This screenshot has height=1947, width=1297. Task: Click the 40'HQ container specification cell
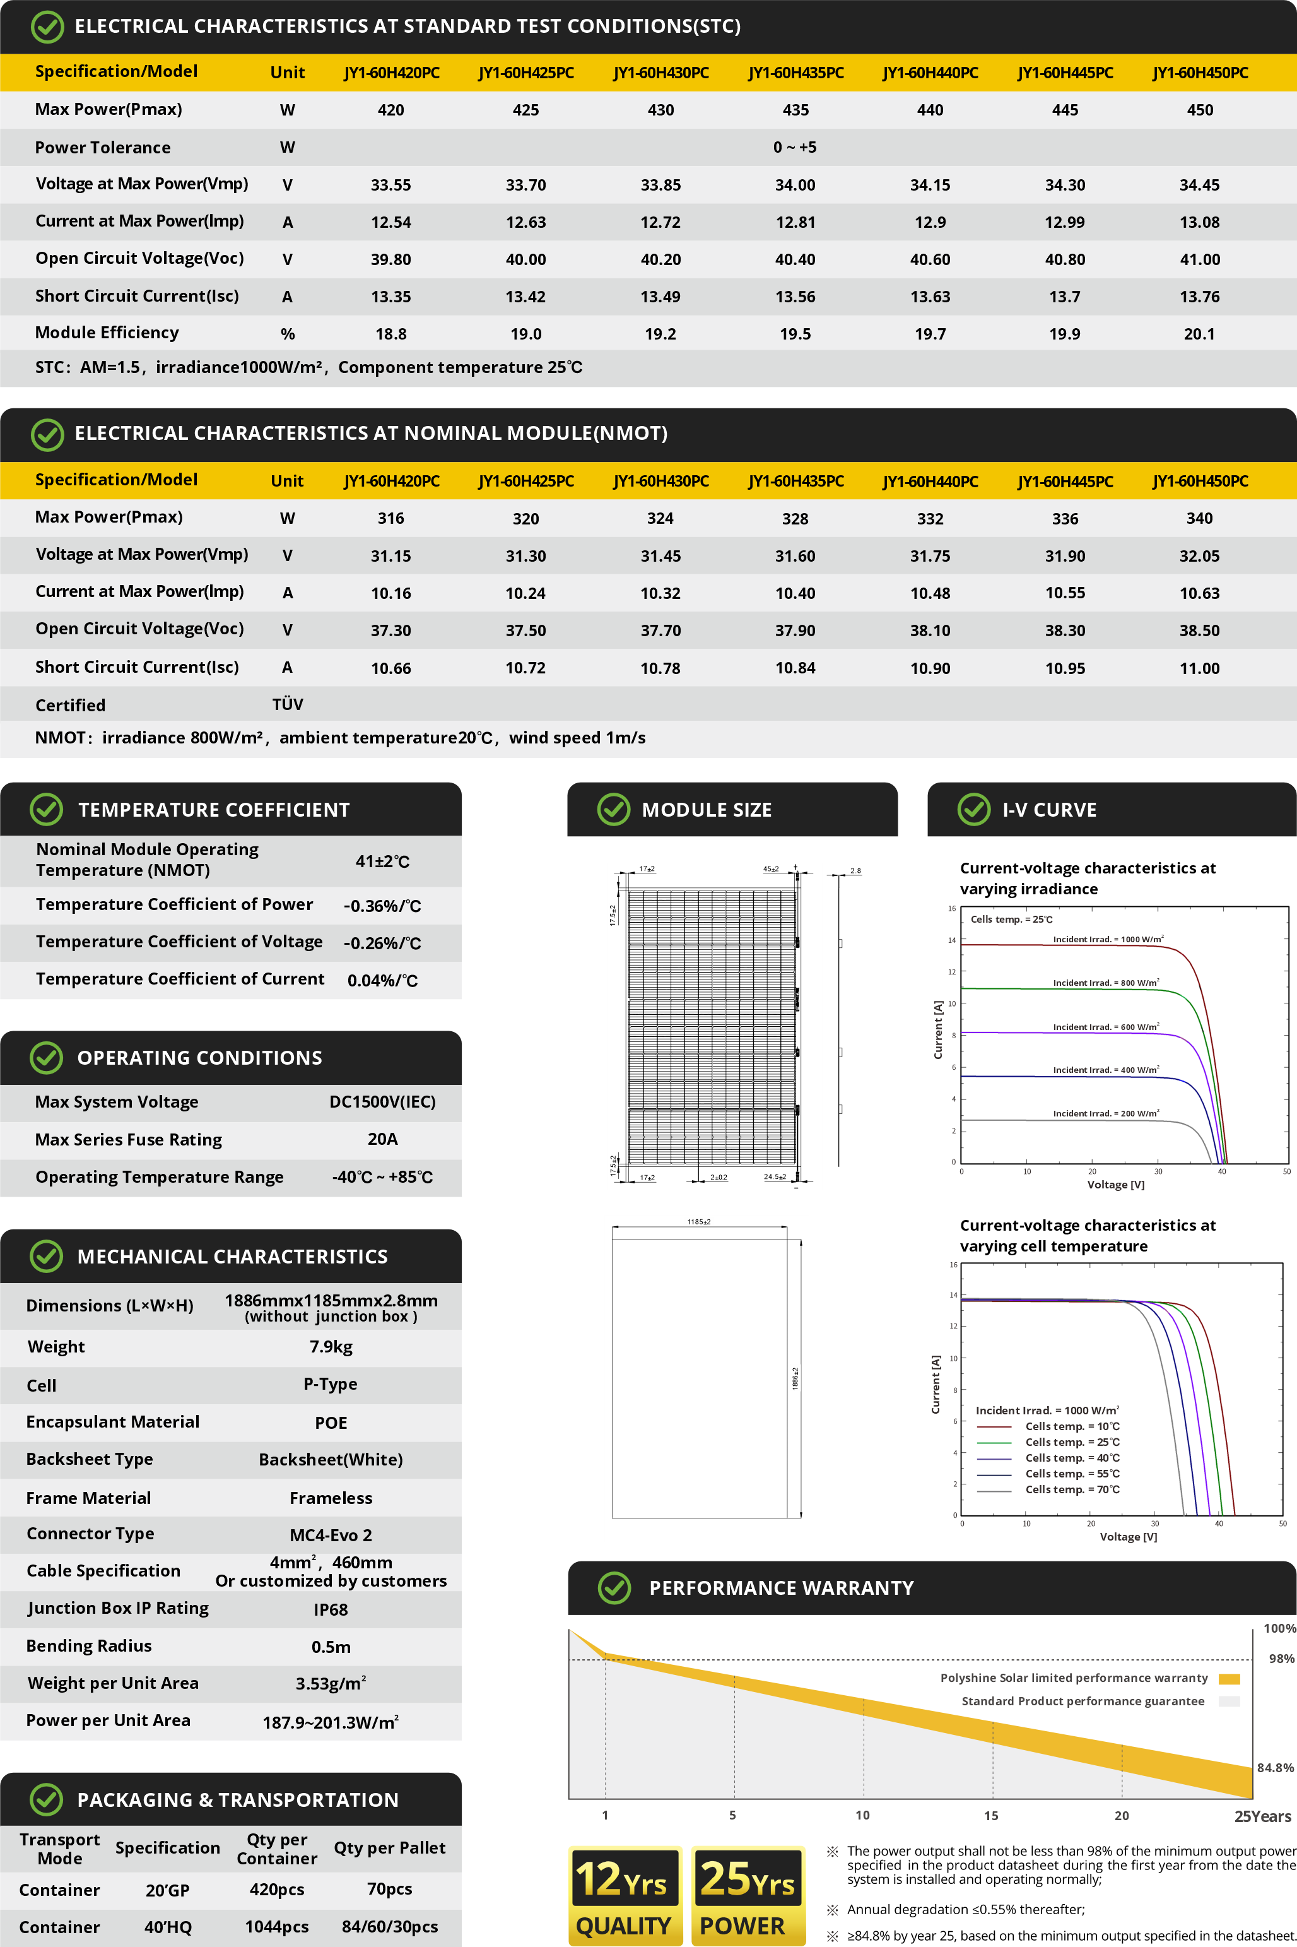168,1927
